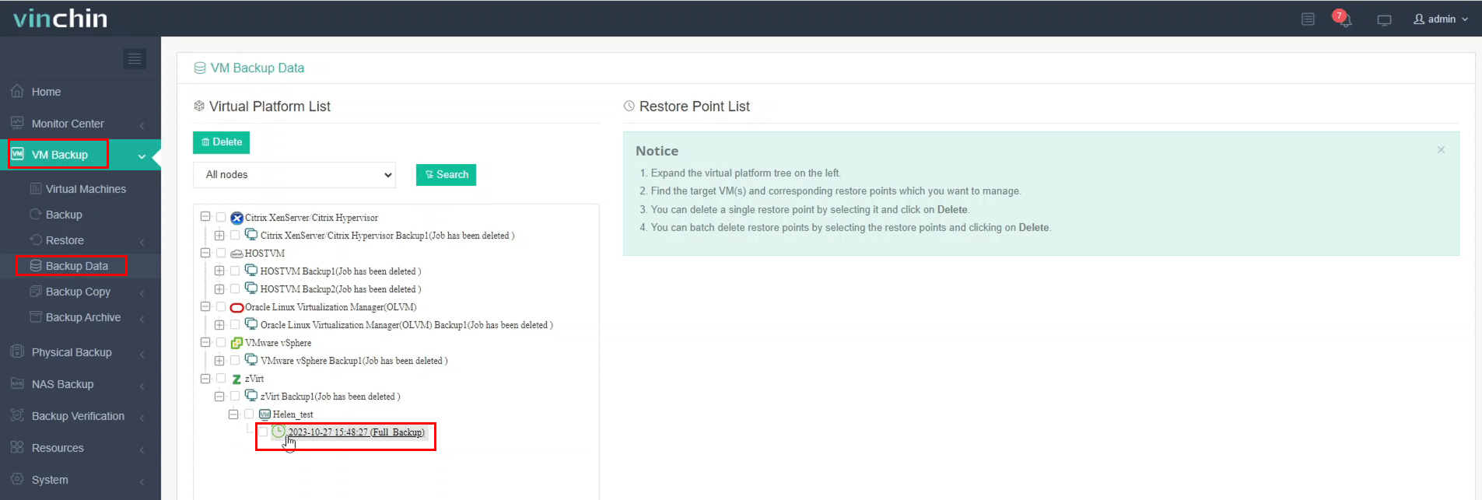Click the monitor screen icon in the top bar

click(x=1384, y=19)
